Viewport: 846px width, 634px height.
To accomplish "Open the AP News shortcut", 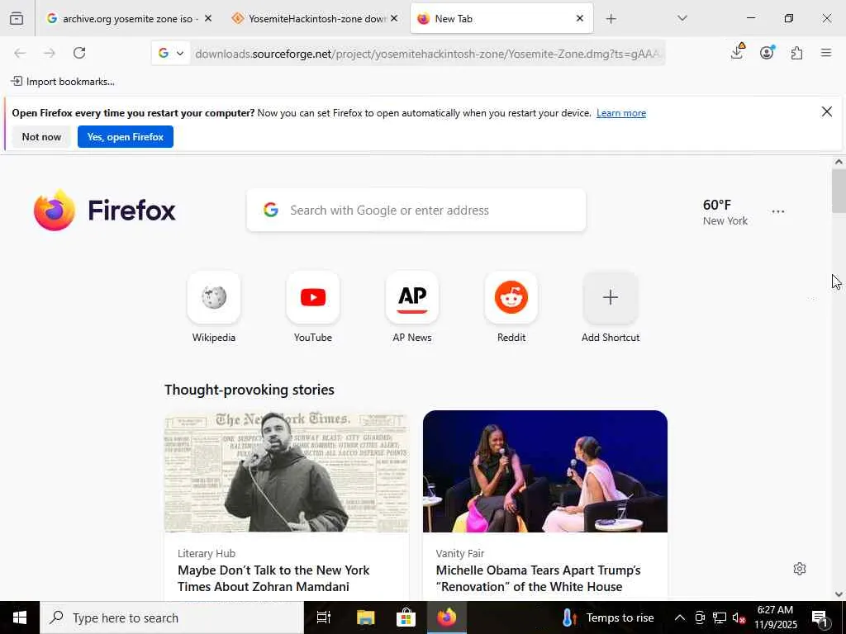I will tap(412, 307).
